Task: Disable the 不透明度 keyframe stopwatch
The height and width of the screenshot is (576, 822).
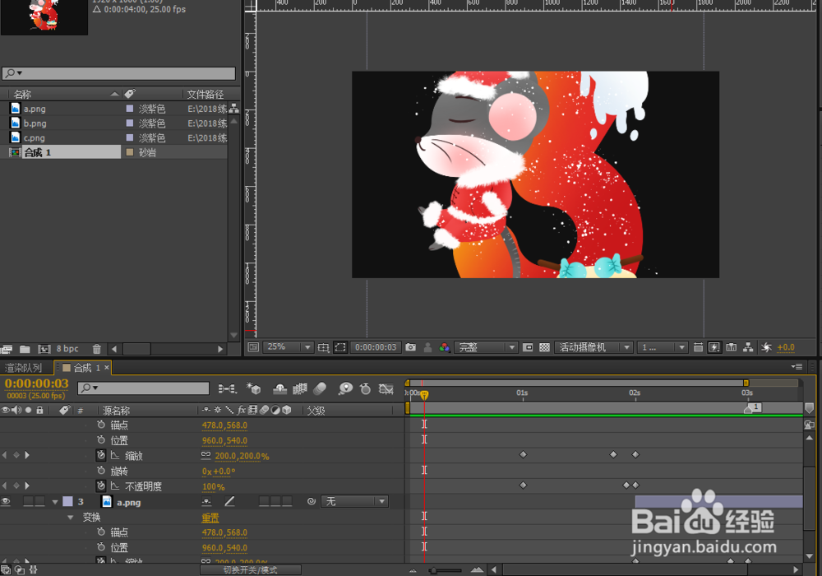Action: 101,486
